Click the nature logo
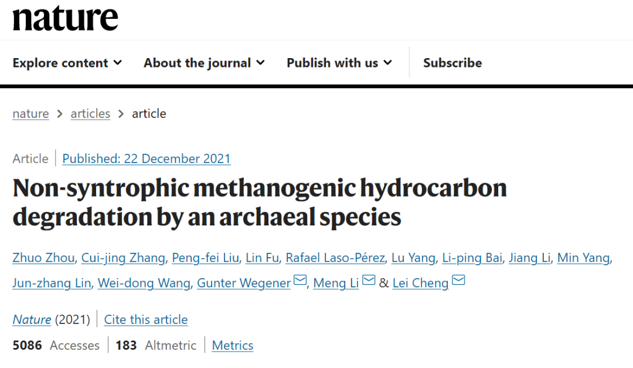 65,19
